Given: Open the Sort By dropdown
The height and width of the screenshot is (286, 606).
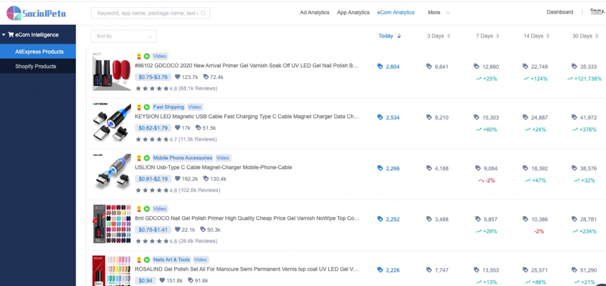Looking at the screenshot, I should (x=124, y=36).
